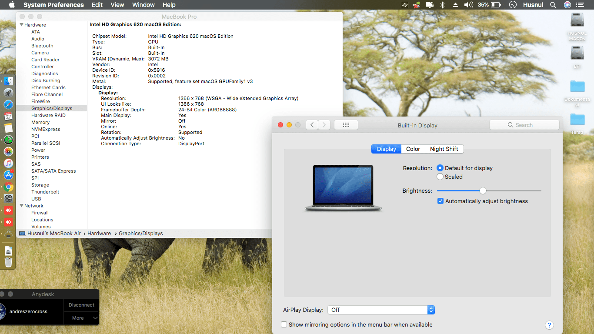
Task: Click Disconnect in the Anydesk window
Action: (81, 305)
